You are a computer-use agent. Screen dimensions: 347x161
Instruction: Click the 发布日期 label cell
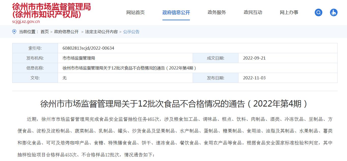216,78
